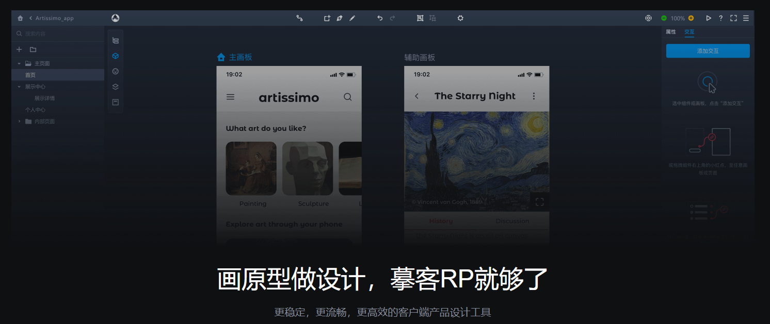This screenshot has width=770, height=324.
Task: Click the connection line tool icon
Action: pyautogui.click(x=299, y=18)
